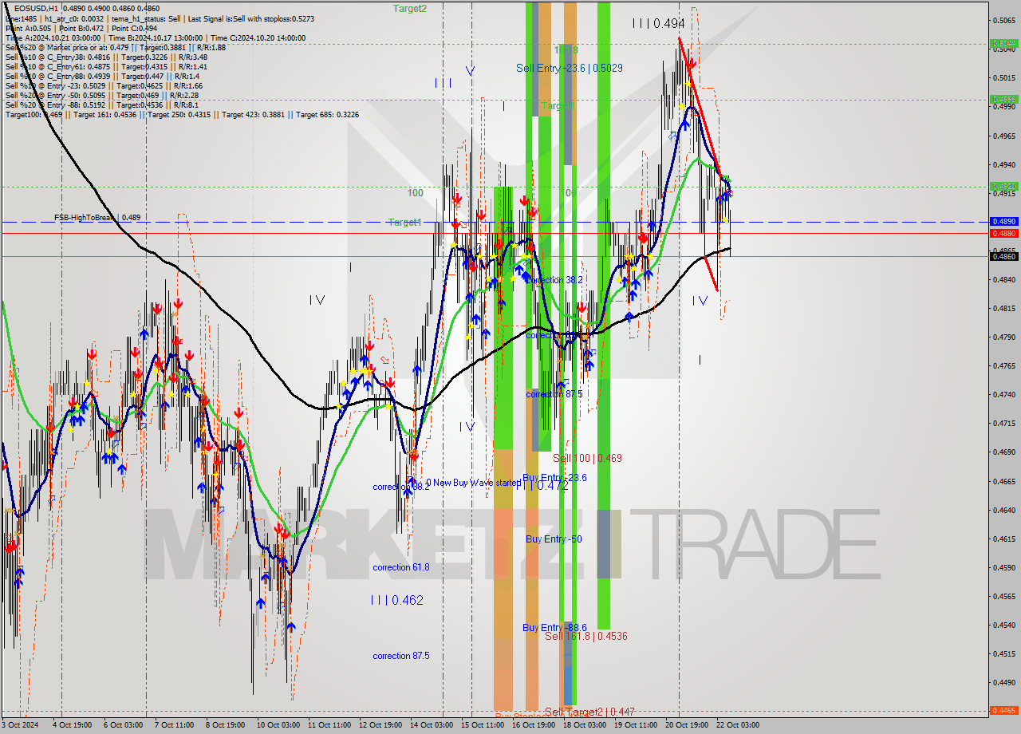
Task: Click the '12 Oct 19:00' time axis label
Action: tap(380, 725)
